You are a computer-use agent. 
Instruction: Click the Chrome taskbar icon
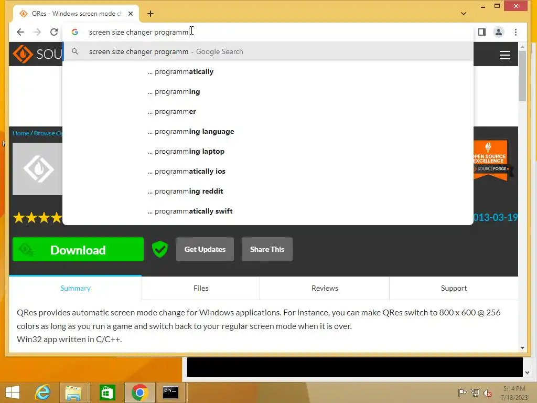click(x=139, y=393)
